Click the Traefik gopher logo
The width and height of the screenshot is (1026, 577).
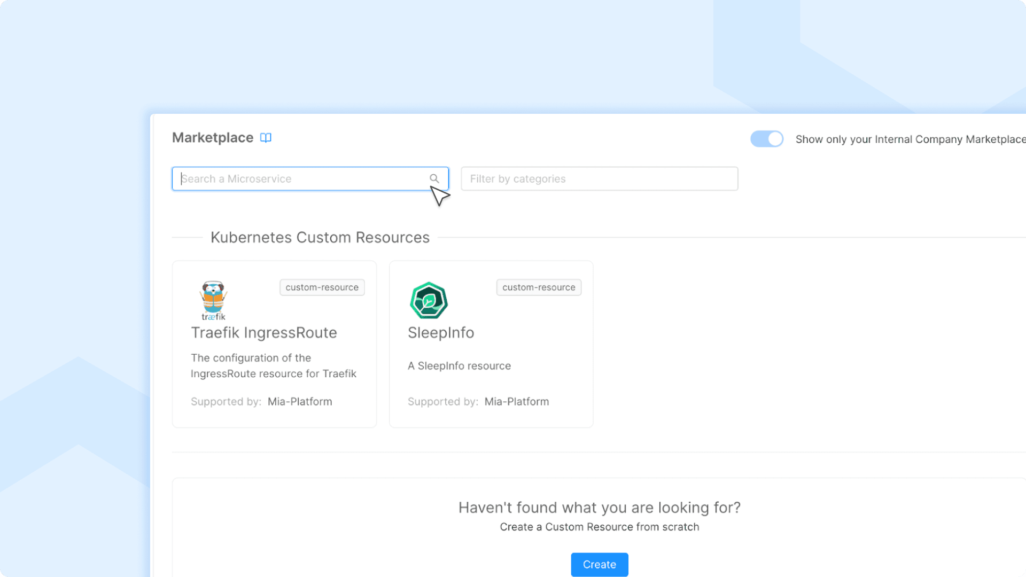coord(213,300)
